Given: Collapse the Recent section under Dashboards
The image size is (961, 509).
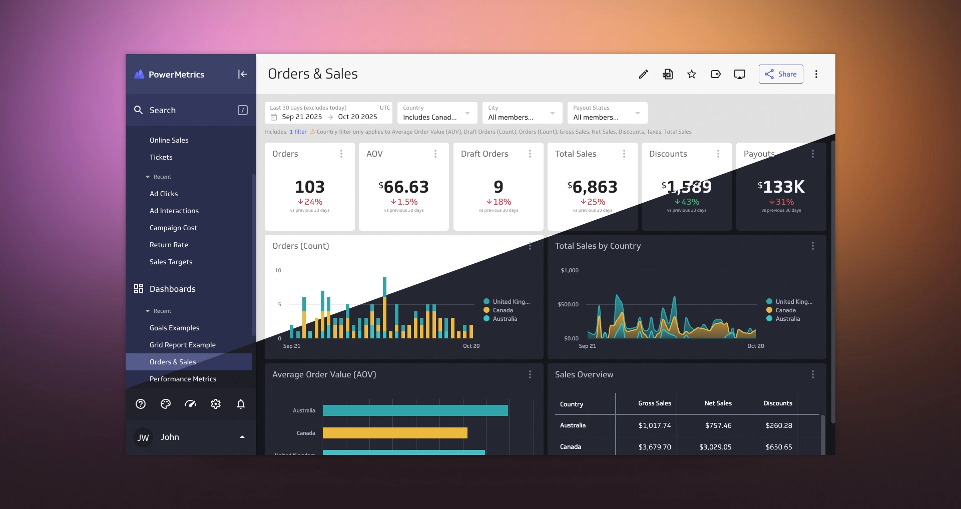Looking at the screenshot, I should (x=148, y=311).
